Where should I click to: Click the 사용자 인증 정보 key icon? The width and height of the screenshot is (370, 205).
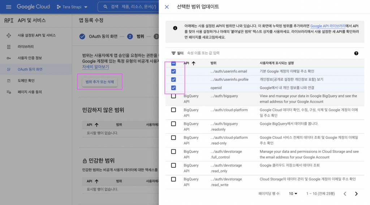click(x=9, y=58)
